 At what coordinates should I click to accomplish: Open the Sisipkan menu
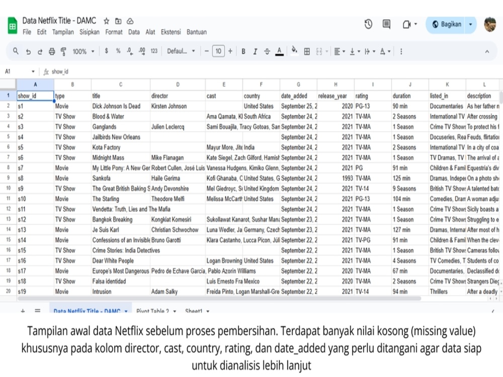pyautogui.click(x=90, y=32)
